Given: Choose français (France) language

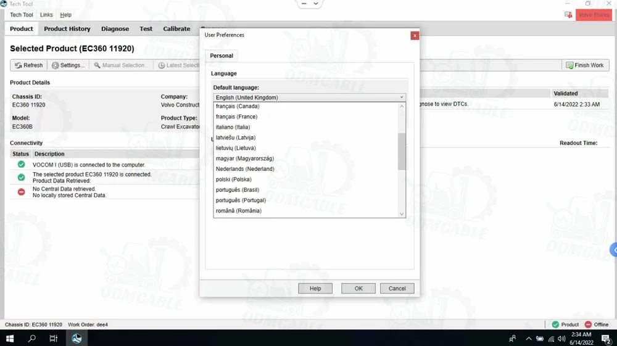Looking at the screenshot, I should point(306,117).
